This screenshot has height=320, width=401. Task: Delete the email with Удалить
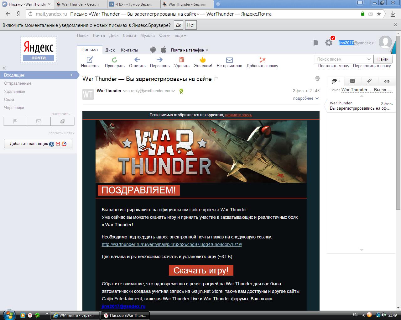click(x=182, y=62)
